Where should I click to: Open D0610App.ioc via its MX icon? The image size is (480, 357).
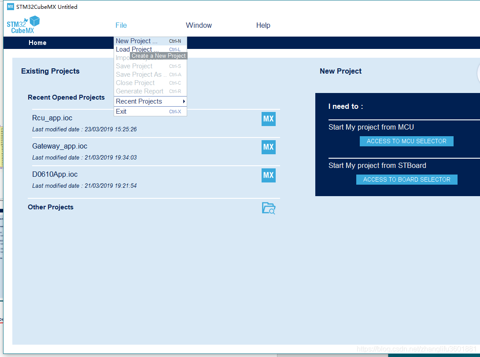pos(269,175)
